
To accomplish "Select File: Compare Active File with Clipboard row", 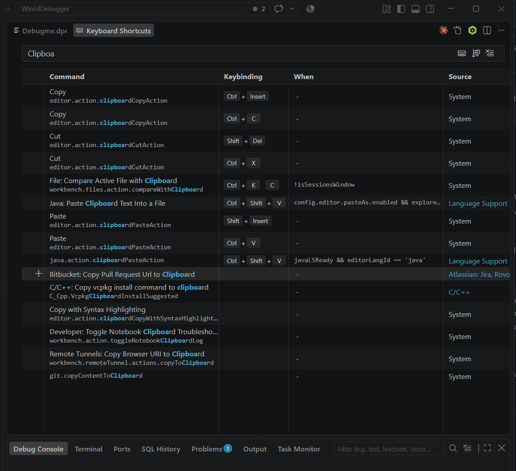I will 266,185.
